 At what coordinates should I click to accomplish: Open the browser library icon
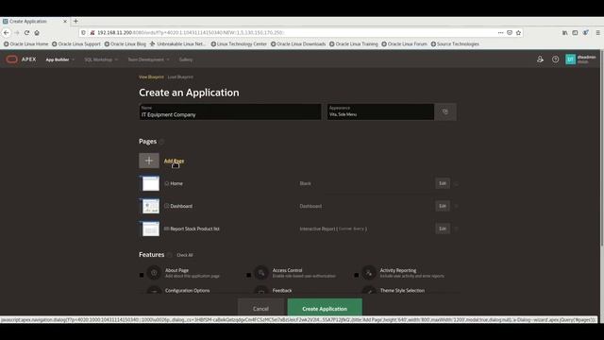point(564,33)
